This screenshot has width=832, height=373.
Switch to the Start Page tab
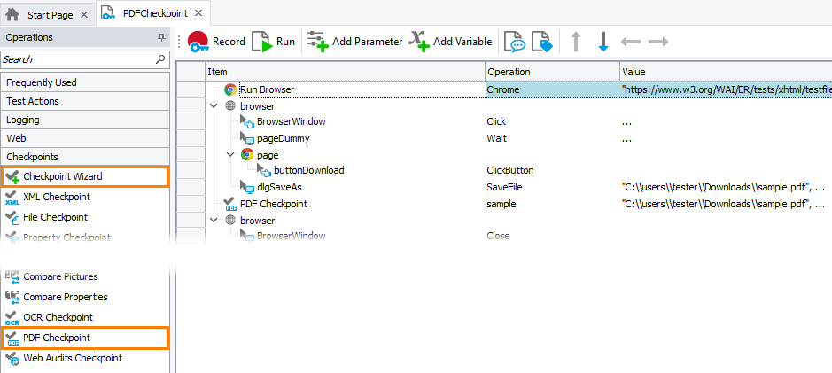[x=48, y=14]
